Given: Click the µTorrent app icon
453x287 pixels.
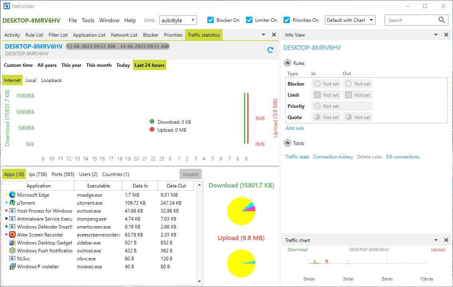Looking at the screenshot, I should click(x=12, y=203).
